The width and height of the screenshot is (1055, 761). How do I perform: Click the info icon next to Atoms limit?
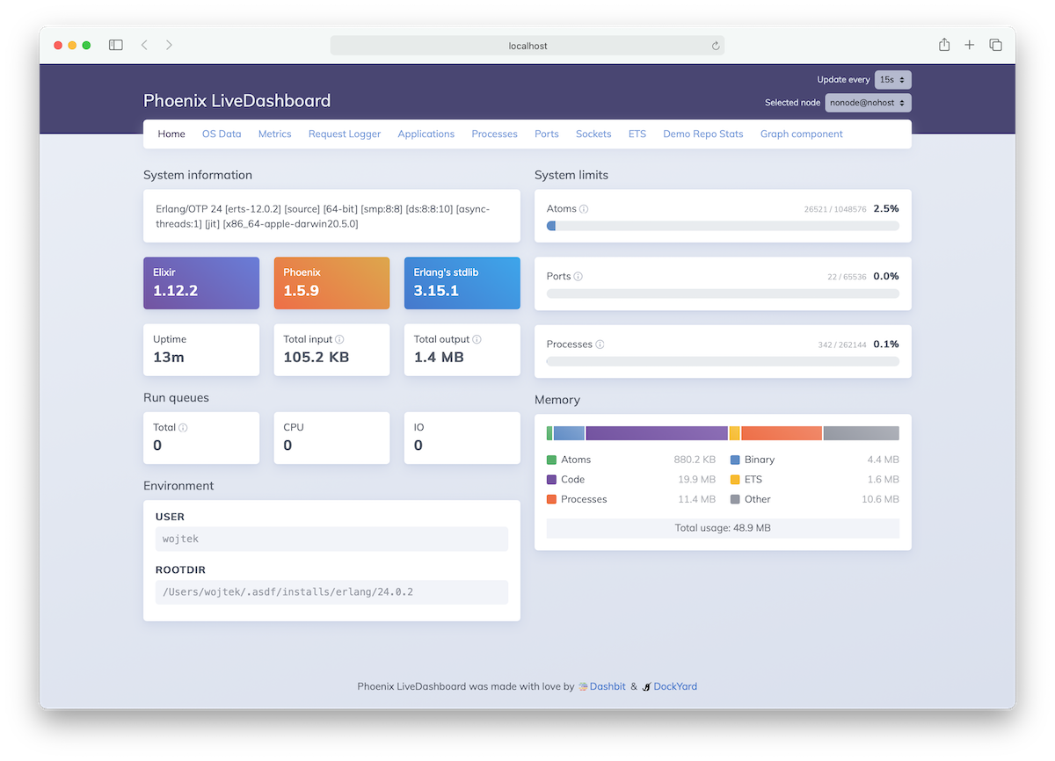pyautogui.click(x=584, y=208)
